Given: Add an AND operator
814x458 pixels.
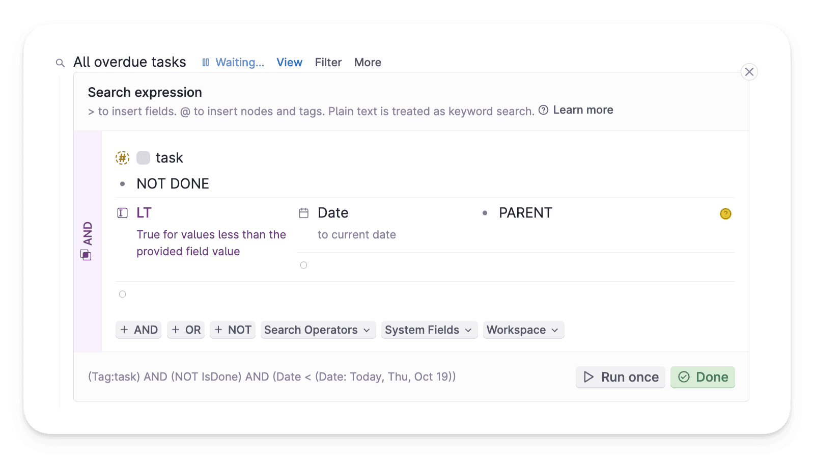Looking at the screenshot, I should tap(138, 330).
